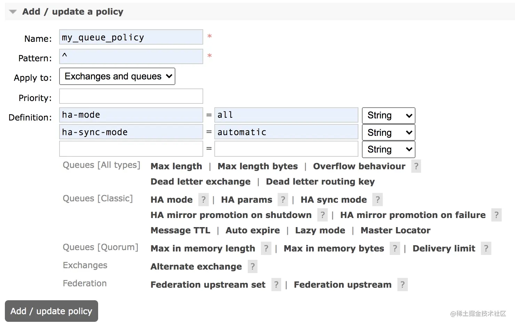The image size is (515, 326).
Task: Click the Add / update policy button
Action: coord(51,311)
